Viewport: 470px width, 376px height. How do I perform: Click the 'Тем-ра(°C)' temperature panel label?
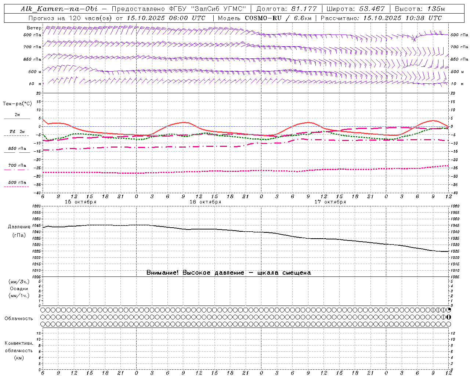pyautogui.click(x=17, y=104)
